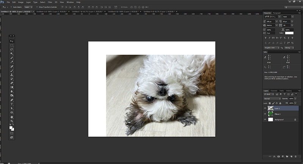Toggle Quick Mask mode icon
This screenshot has height=164, width=303.
[12, 133]
